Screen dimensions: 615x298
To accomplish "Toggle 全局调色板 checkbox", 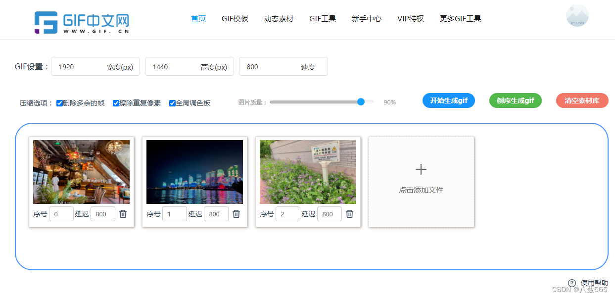I will click(172, 103).
